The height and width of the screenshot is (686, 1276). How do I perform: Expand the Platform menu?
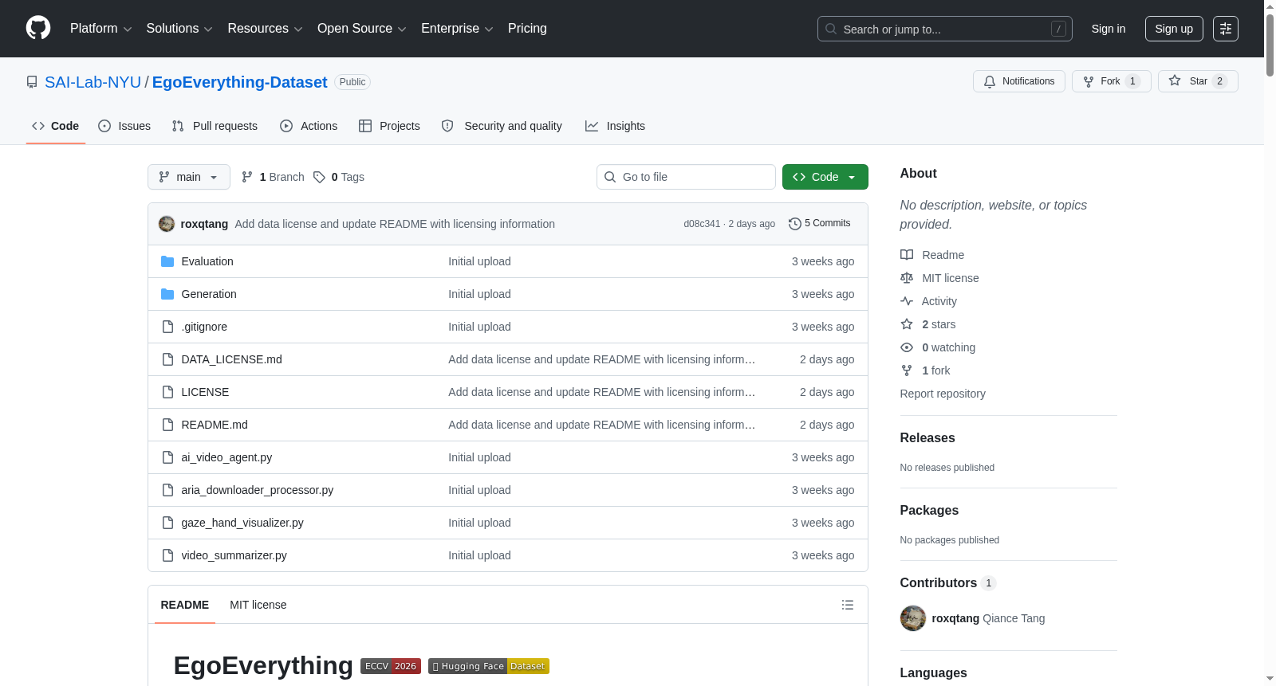pyautogui.click(x=101, y=29)
